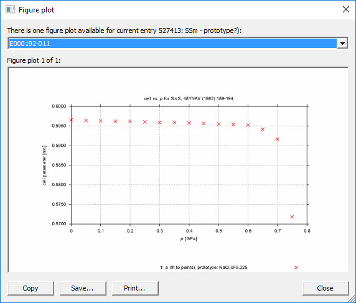Open the figure plot dropdown arrow

342,43
